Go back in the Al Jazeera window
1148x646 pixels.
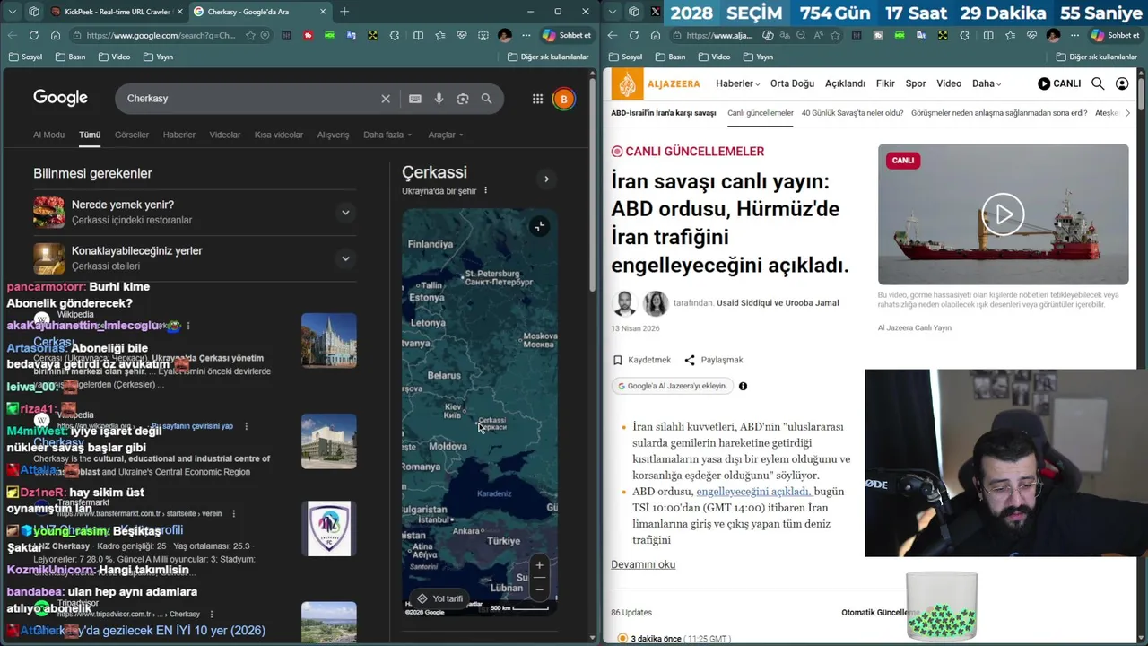coord(612,35)
